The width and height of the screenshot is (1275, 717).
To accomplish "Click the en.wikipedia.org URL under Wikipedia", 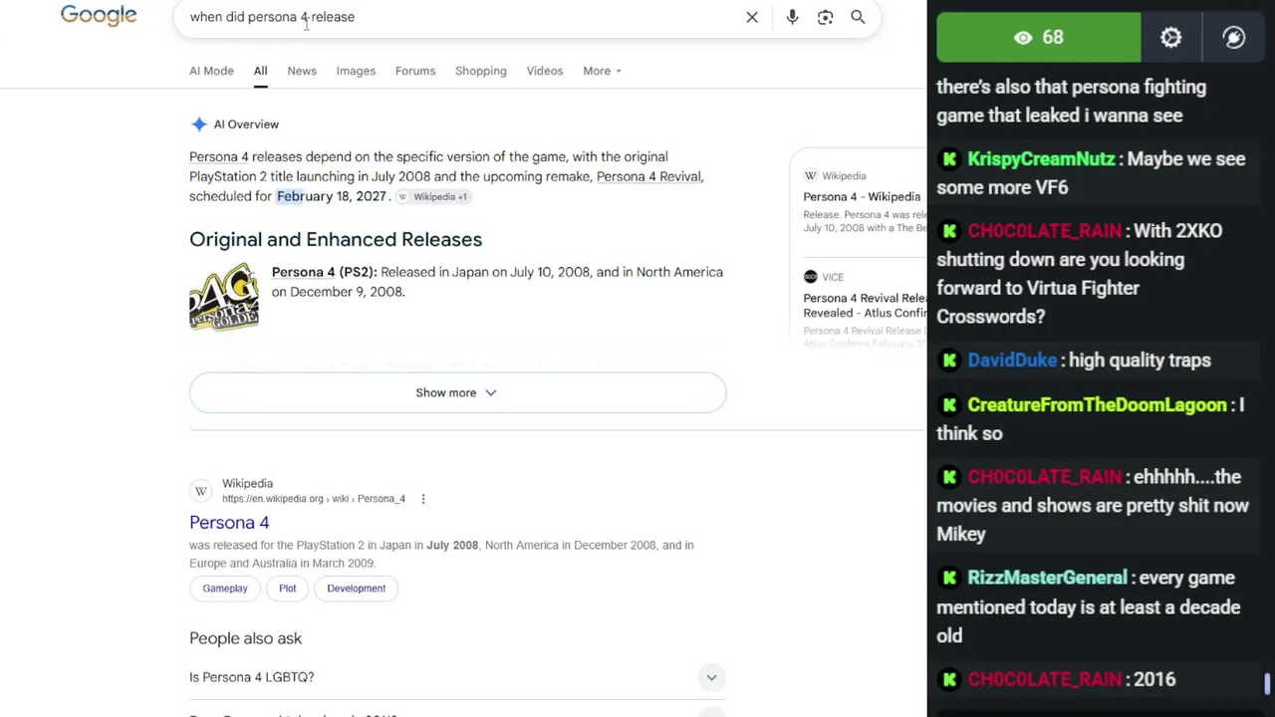I will pyautogui.click(x=314, y=499).
